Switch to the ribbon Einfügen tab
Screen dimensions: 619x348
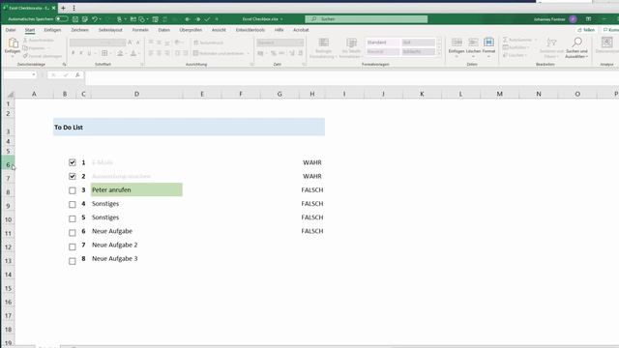click(52, 30)
